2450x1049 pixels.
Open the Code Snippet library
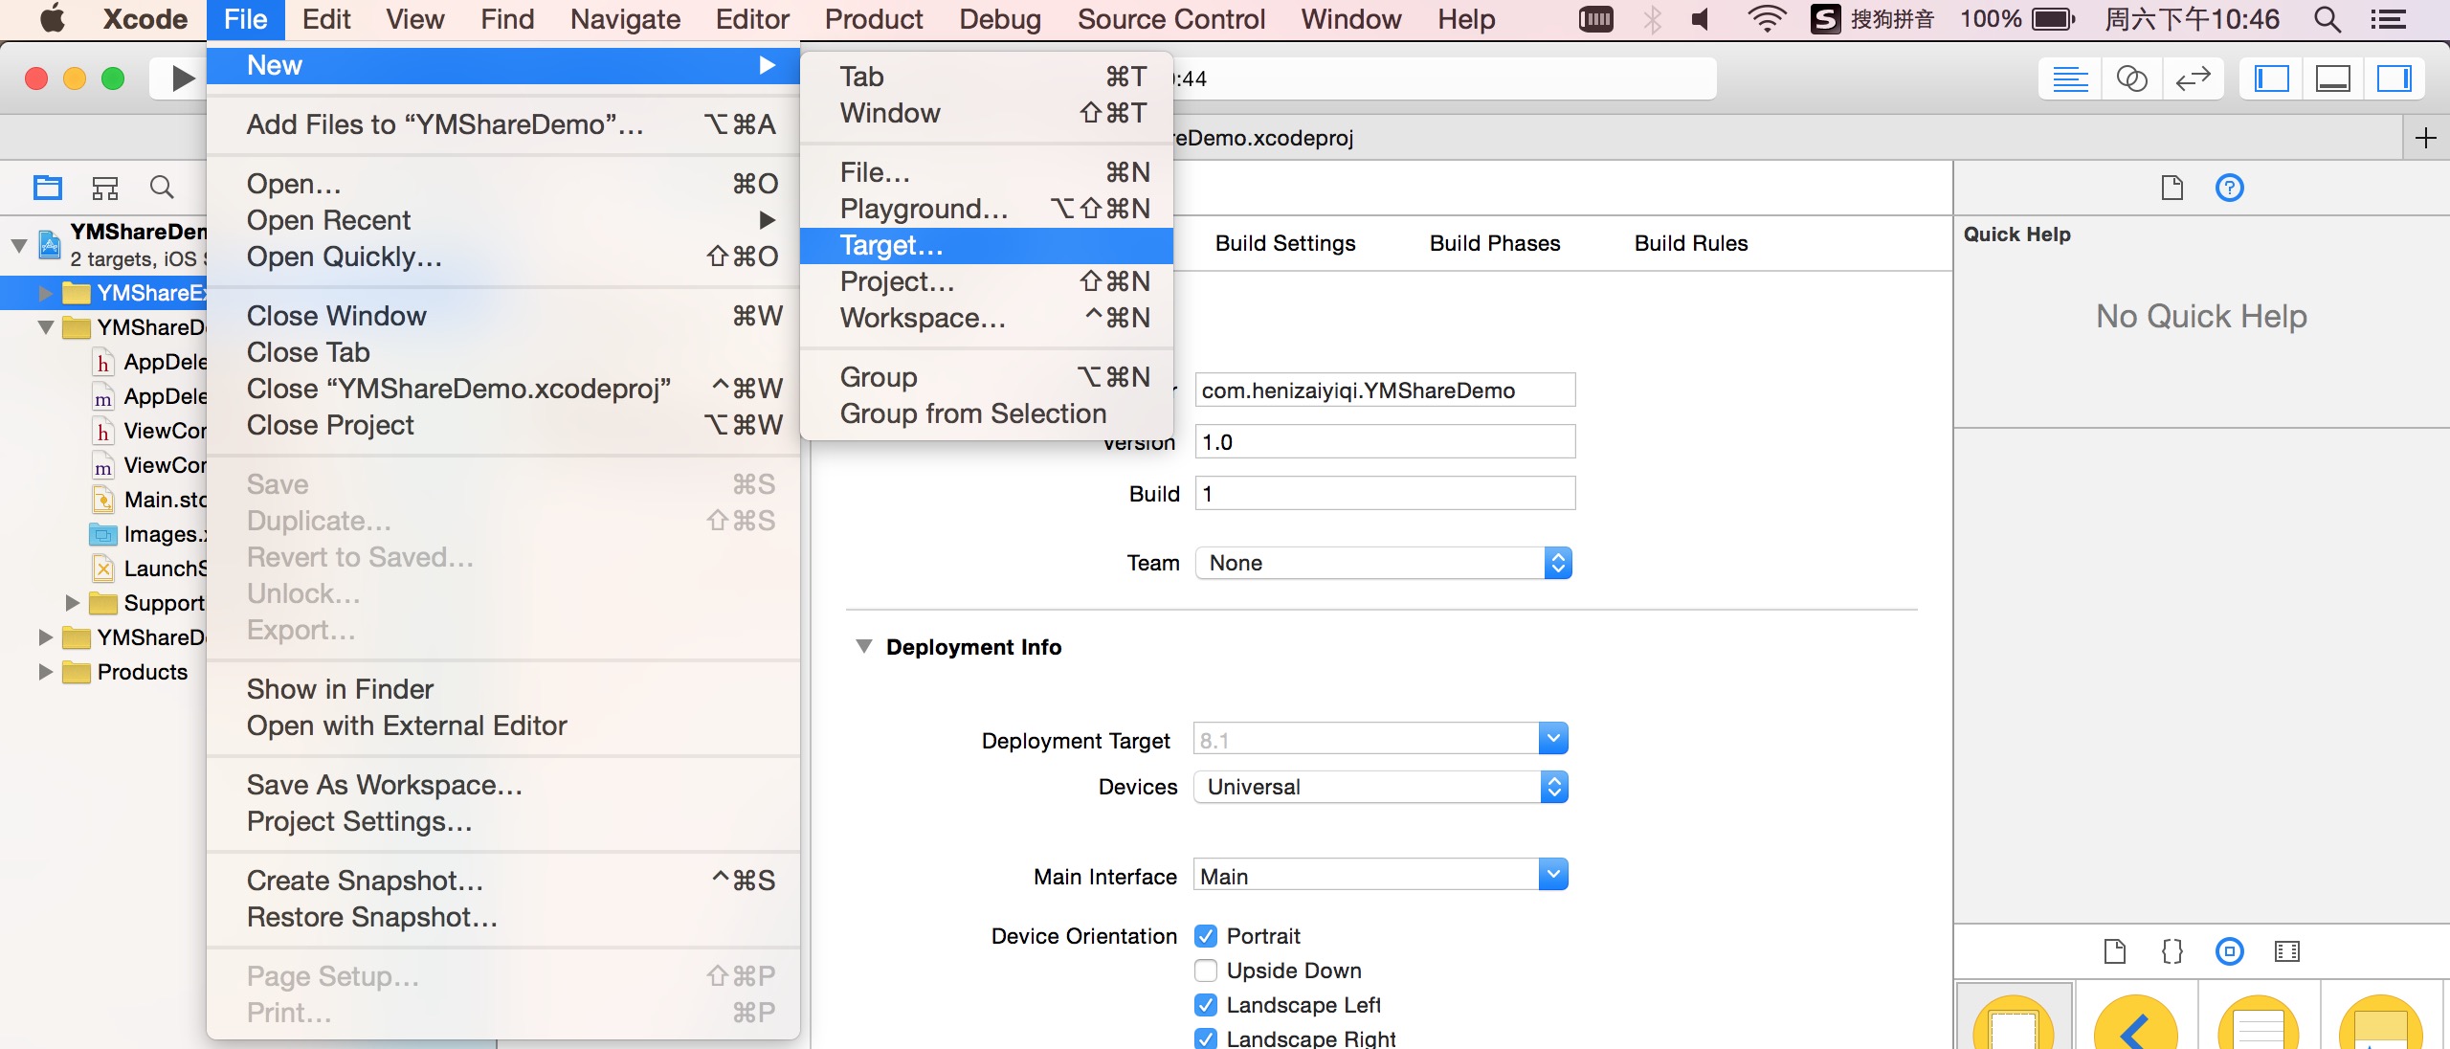point(2172,951)
